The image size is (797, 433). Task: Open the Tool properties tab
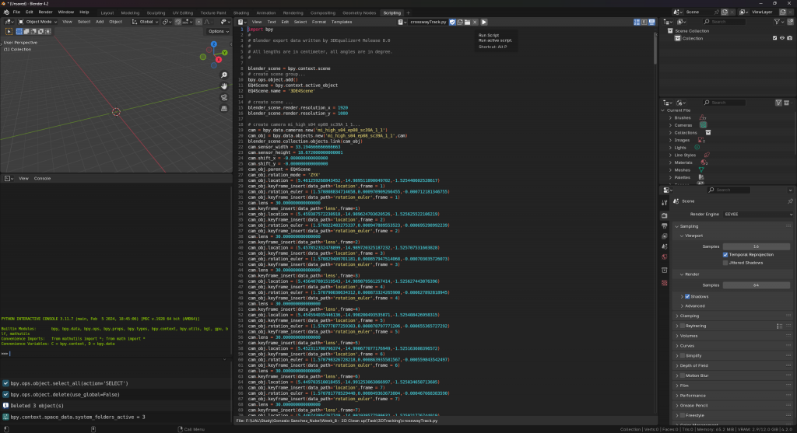tap(665, 203)
